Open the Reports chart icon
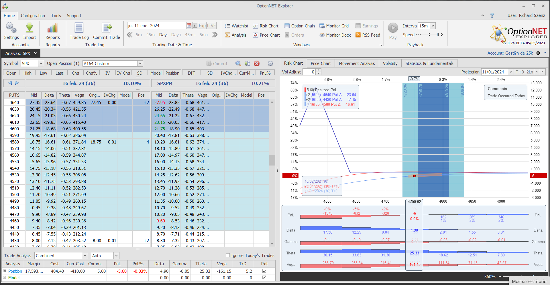Screen dimensions: 550x285 pos(52,28)
